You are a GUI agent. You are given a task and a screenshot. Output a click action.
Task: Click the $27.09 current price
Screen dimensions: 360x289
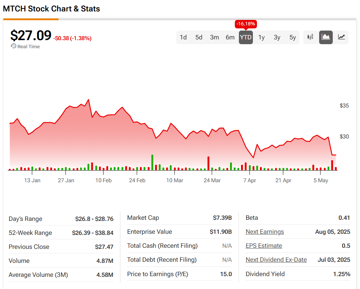31,36
